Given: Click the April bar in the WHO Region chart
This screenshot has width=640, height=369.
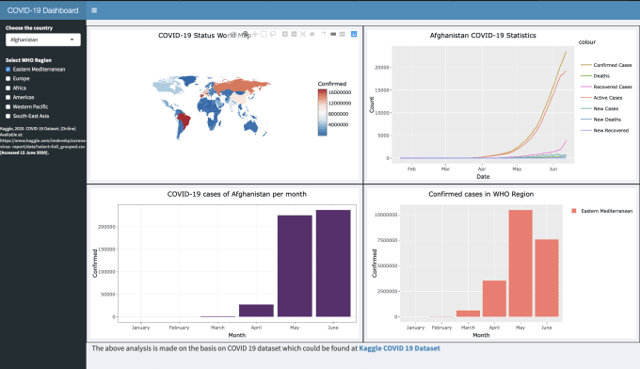Looking at the screenshot, I should 494,298.
